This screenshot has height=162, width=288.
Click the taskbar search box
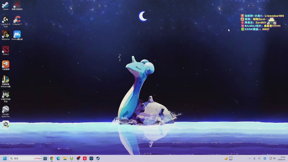(25, 158)
